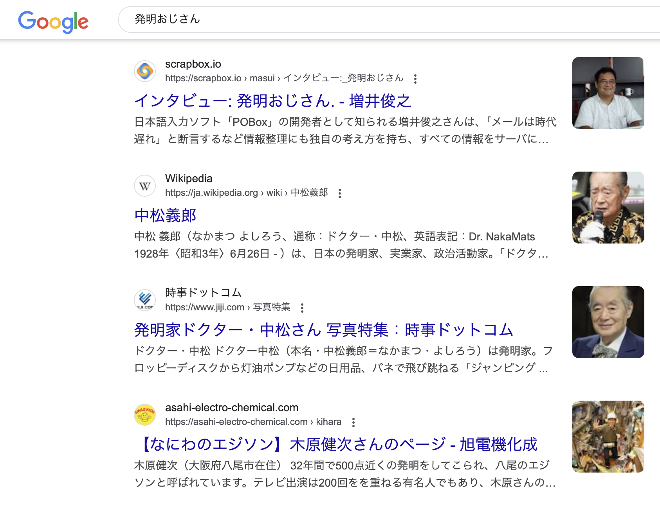Open 発明家ドクター・中松さん 写真特集 link

pyautogui.click(x=324, y=330)
